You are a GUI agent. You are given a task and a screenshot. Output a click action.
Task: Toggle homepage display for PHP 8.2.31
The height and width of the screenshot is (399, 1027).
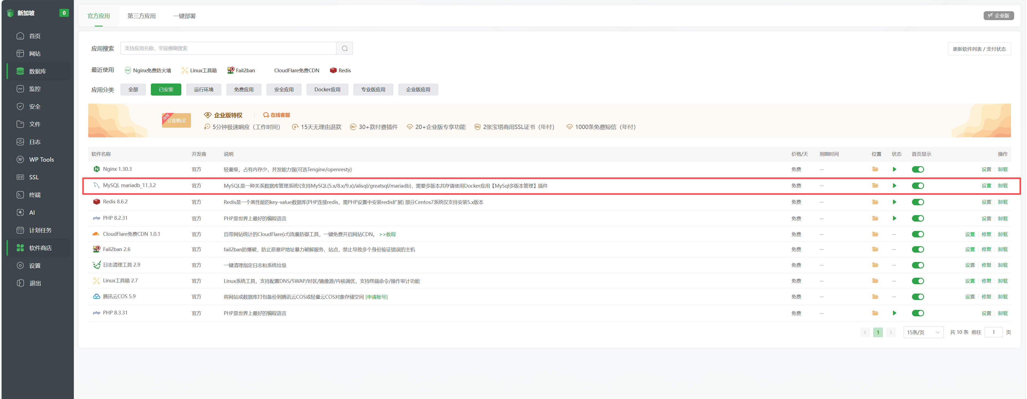click(918, 218)
